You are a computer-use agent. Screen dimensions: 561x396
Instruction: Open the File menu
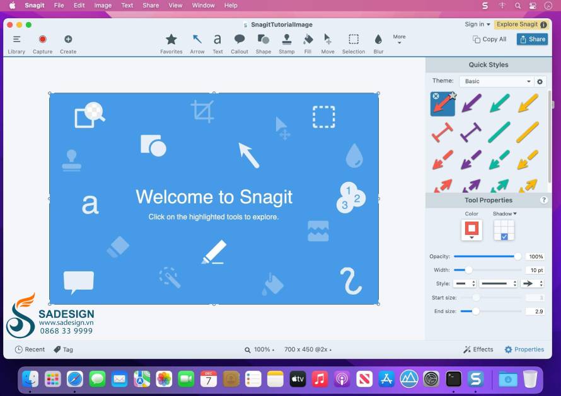tap(59, 6)
